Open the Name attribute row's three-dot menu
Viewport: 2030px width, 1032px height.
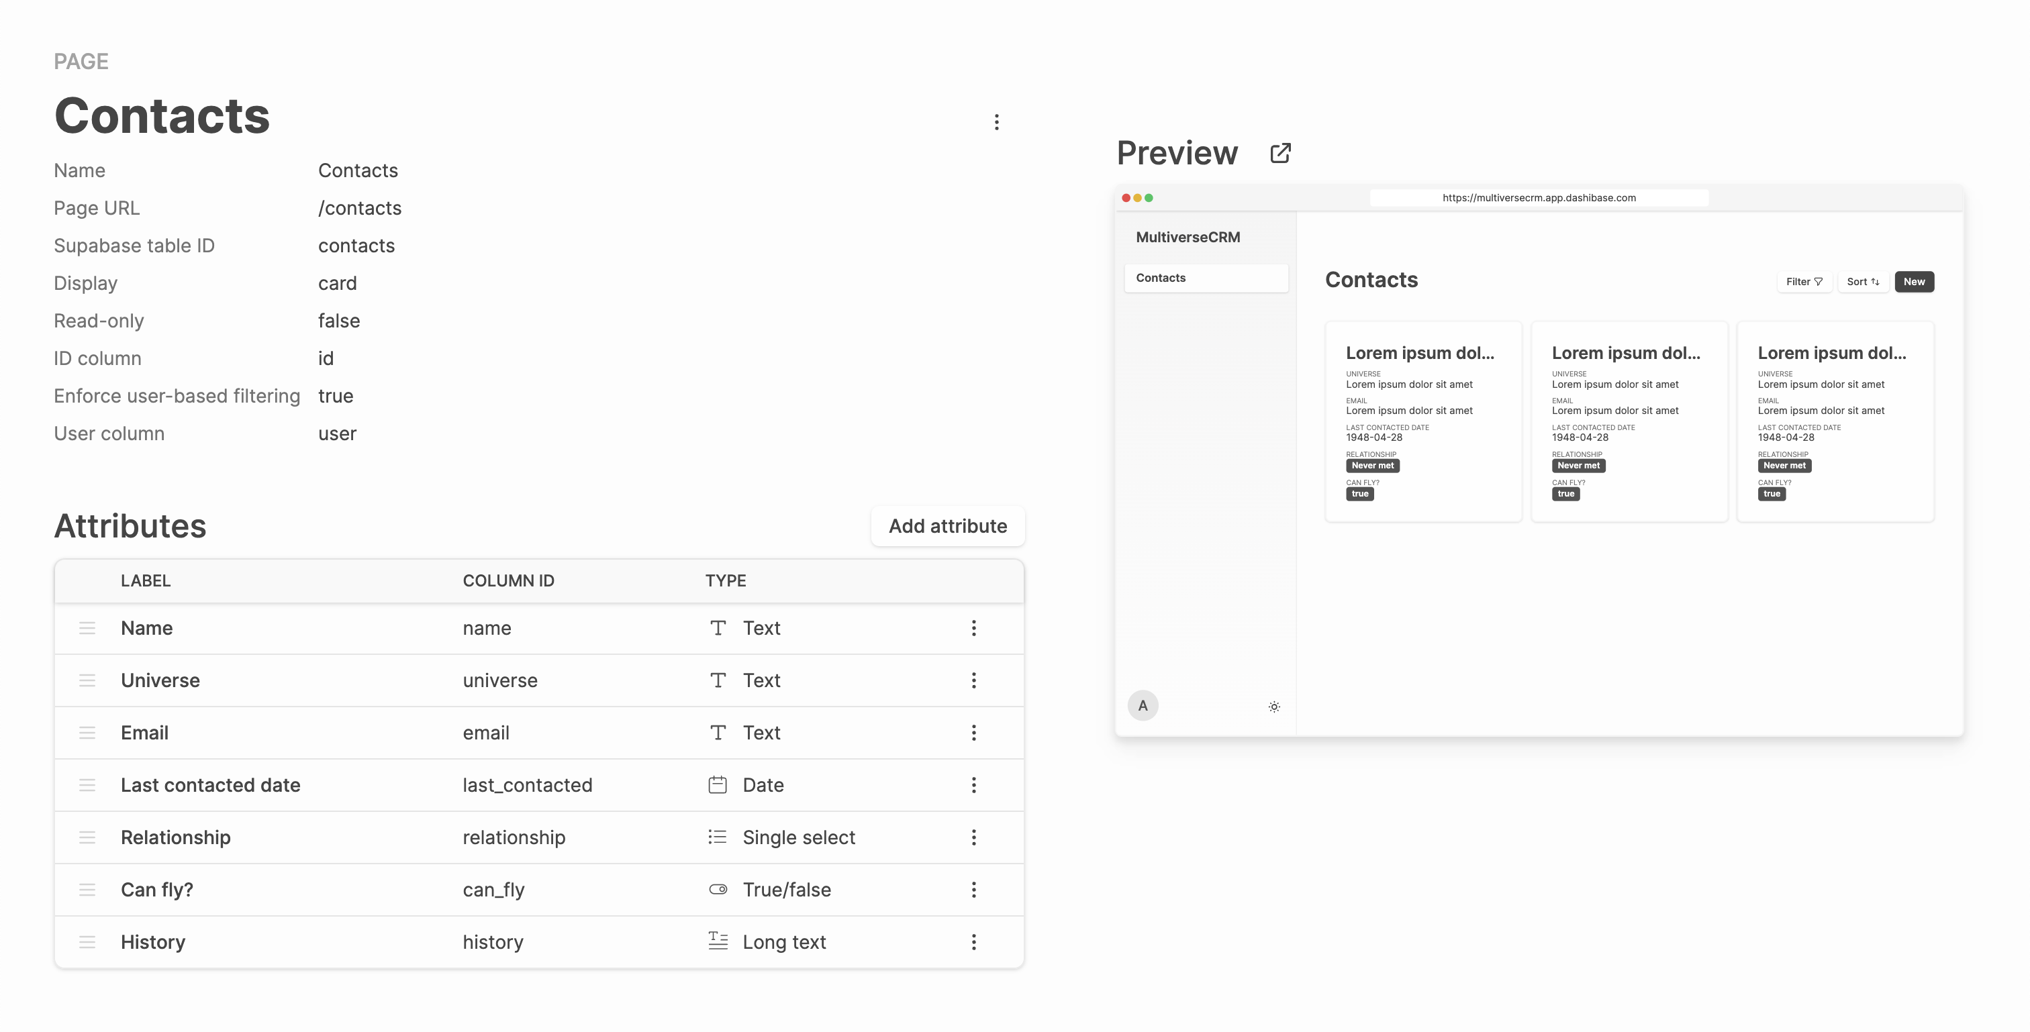pos(974,628)
